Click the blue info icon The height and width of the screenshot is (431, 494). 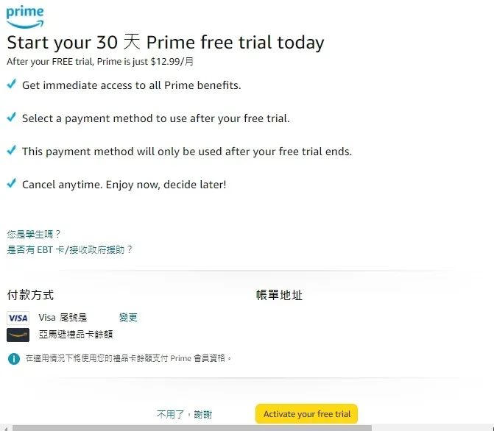click(13, 359)
